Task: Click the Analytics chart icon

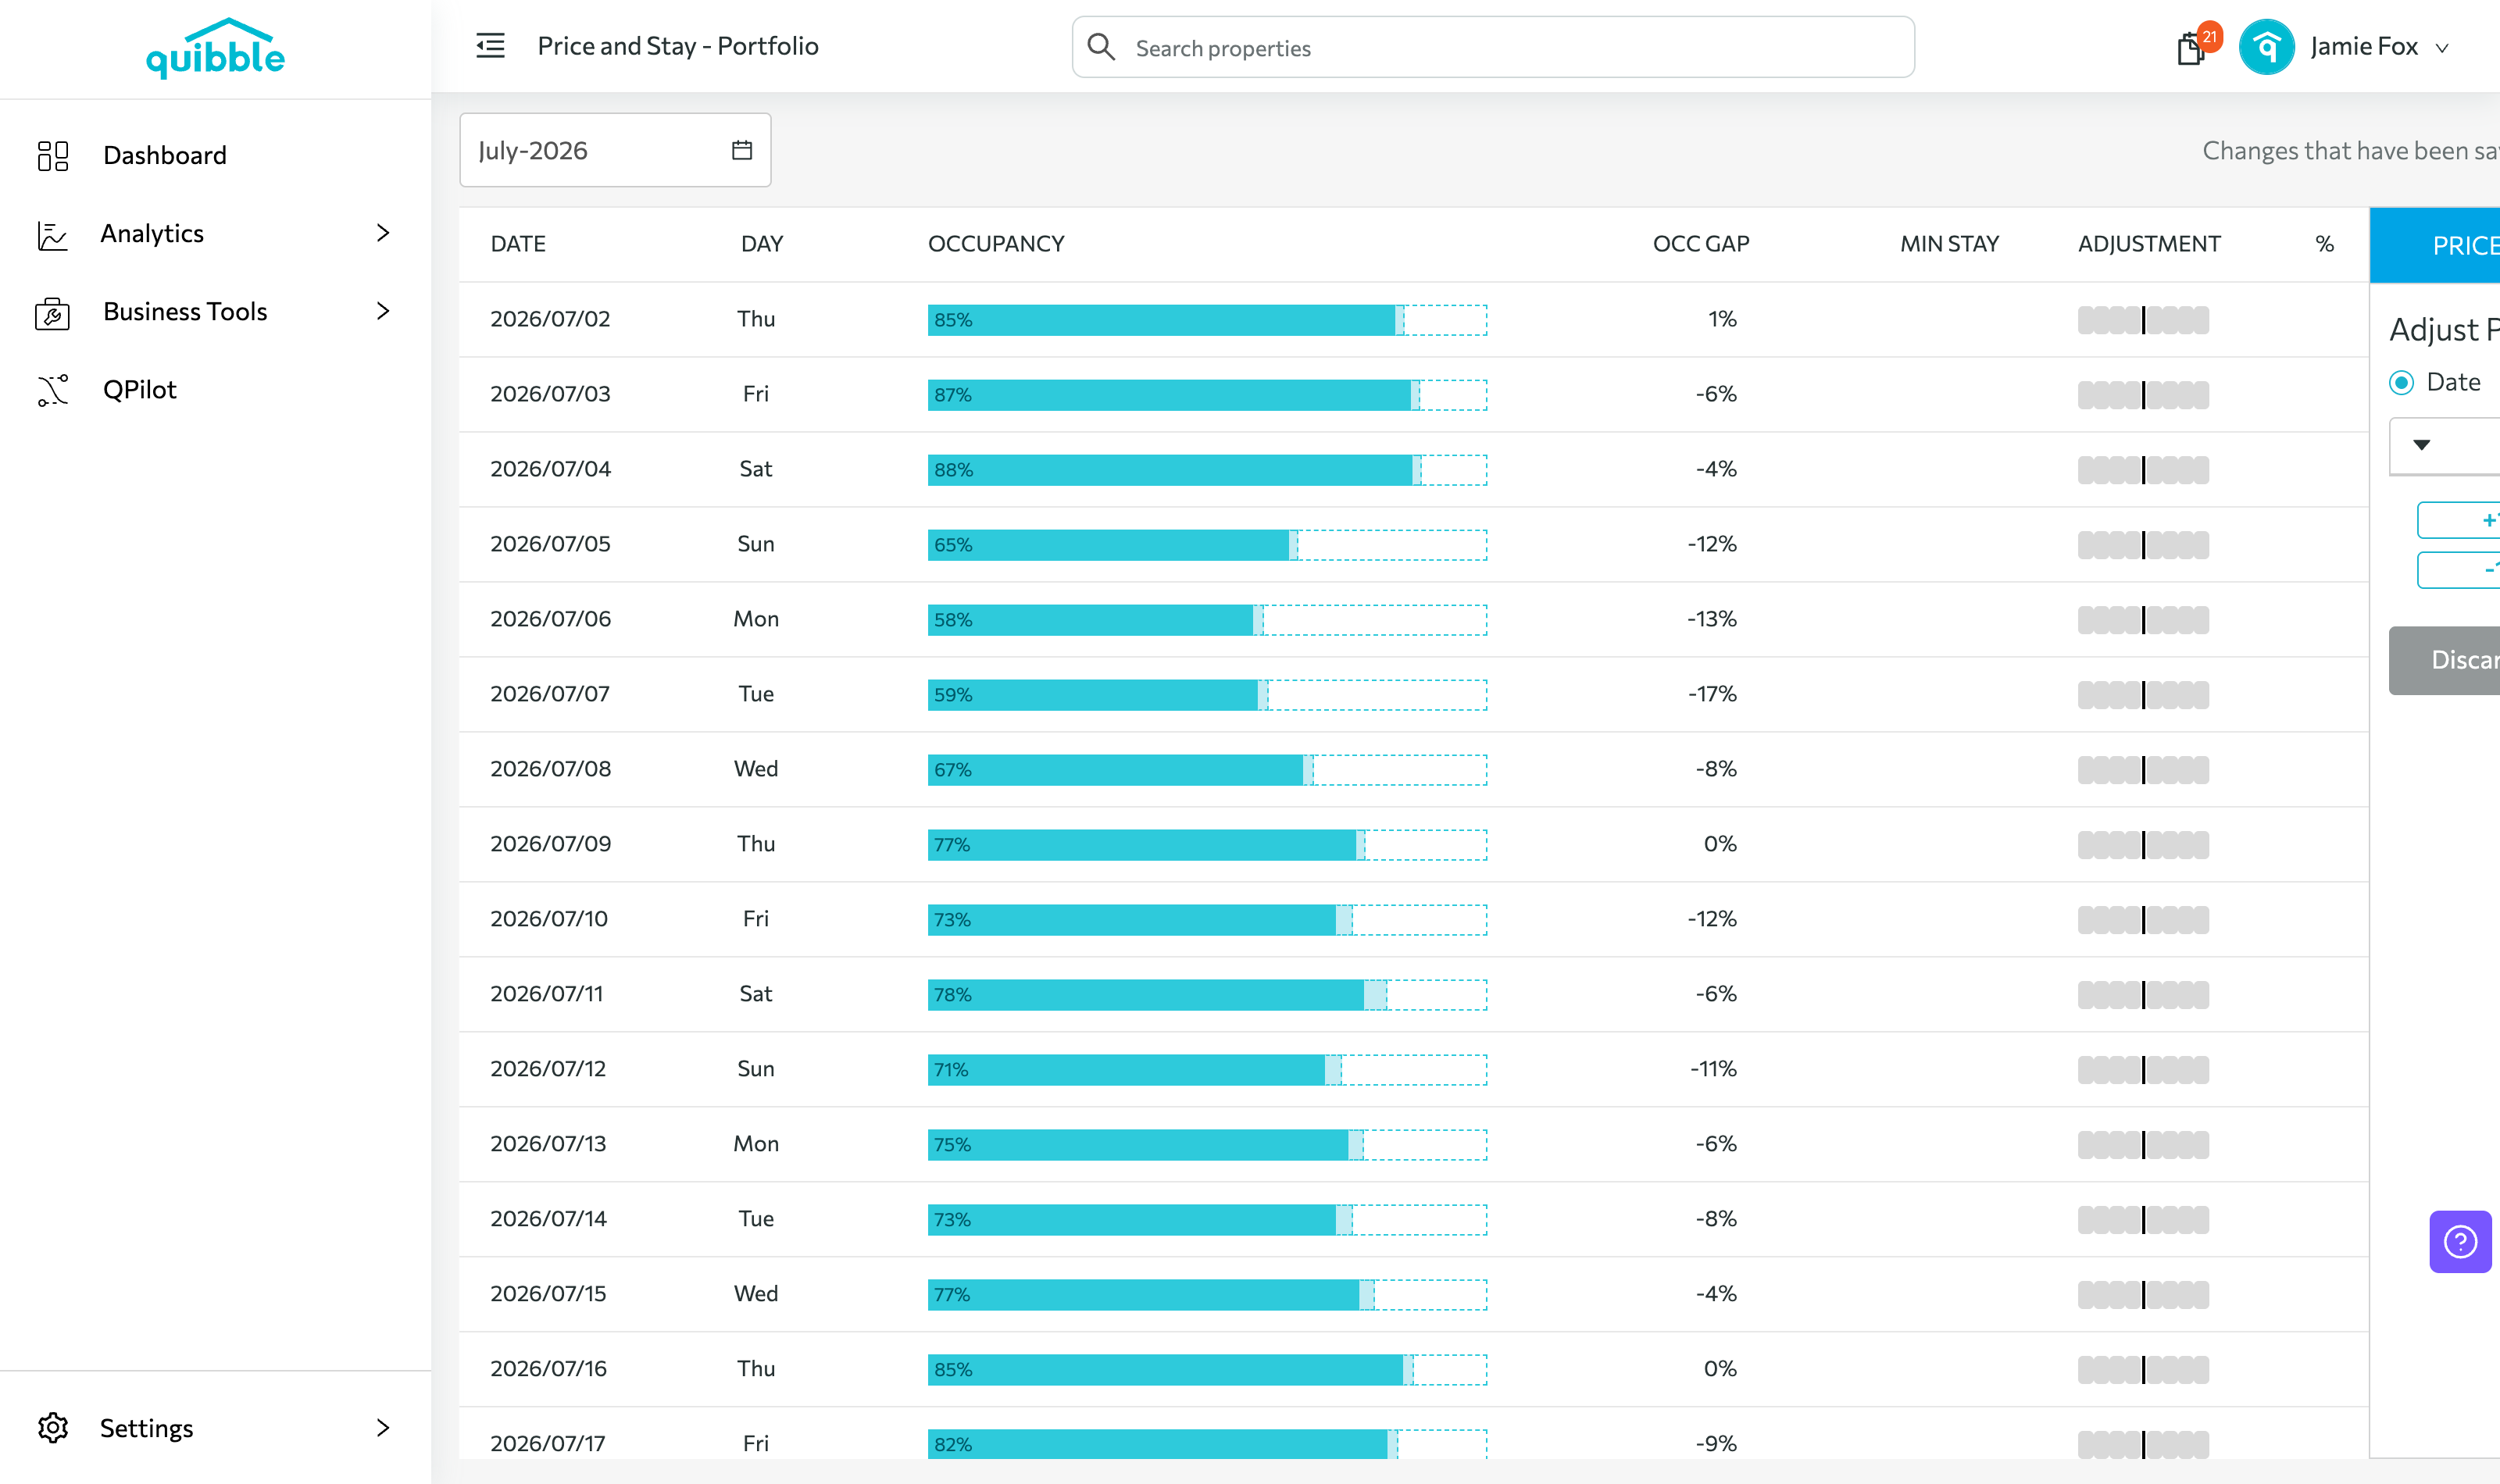Action: (53, 235)
